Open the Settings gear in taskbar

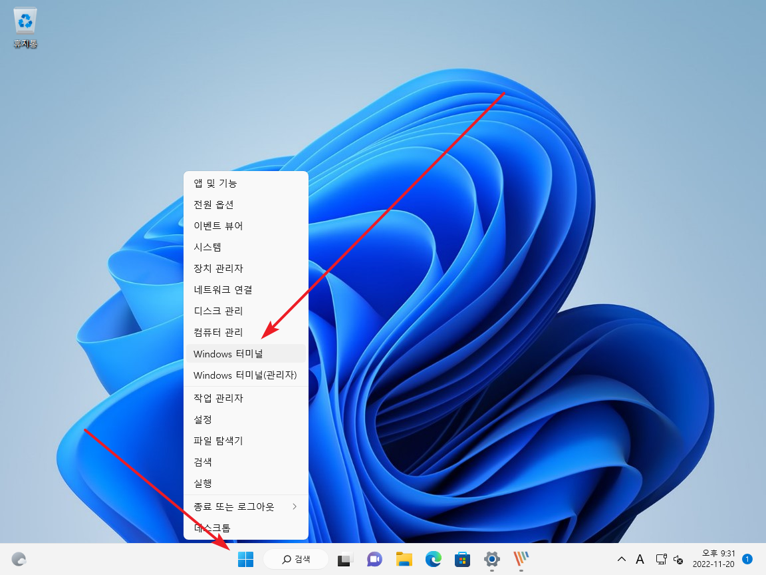point(492,559)
